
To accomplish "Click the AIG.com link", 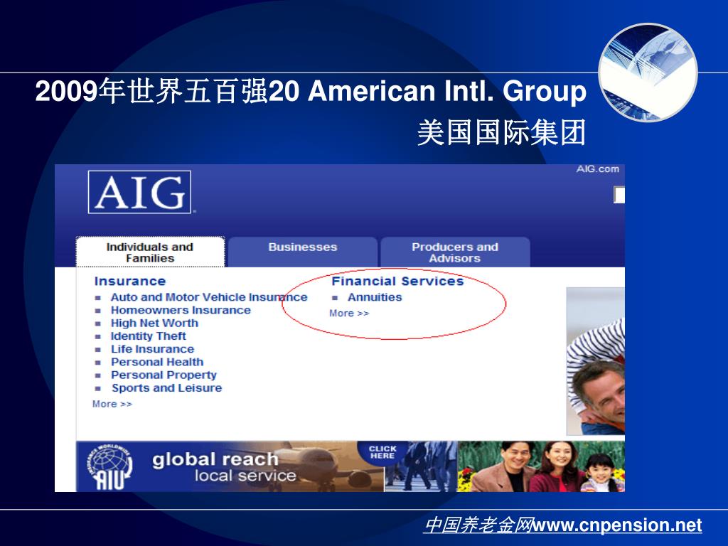I will [x=597, y=169].
